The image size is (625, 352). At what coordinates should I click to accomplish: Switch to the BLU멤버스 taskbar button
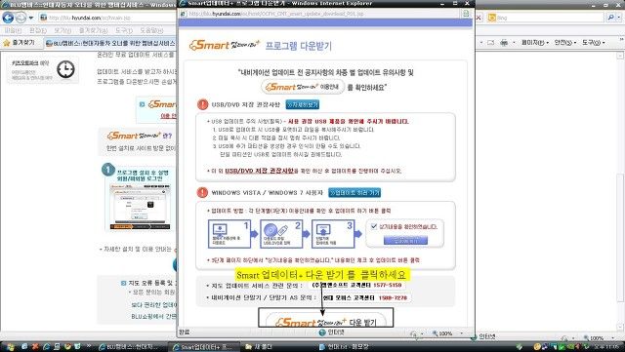[130, 347]
